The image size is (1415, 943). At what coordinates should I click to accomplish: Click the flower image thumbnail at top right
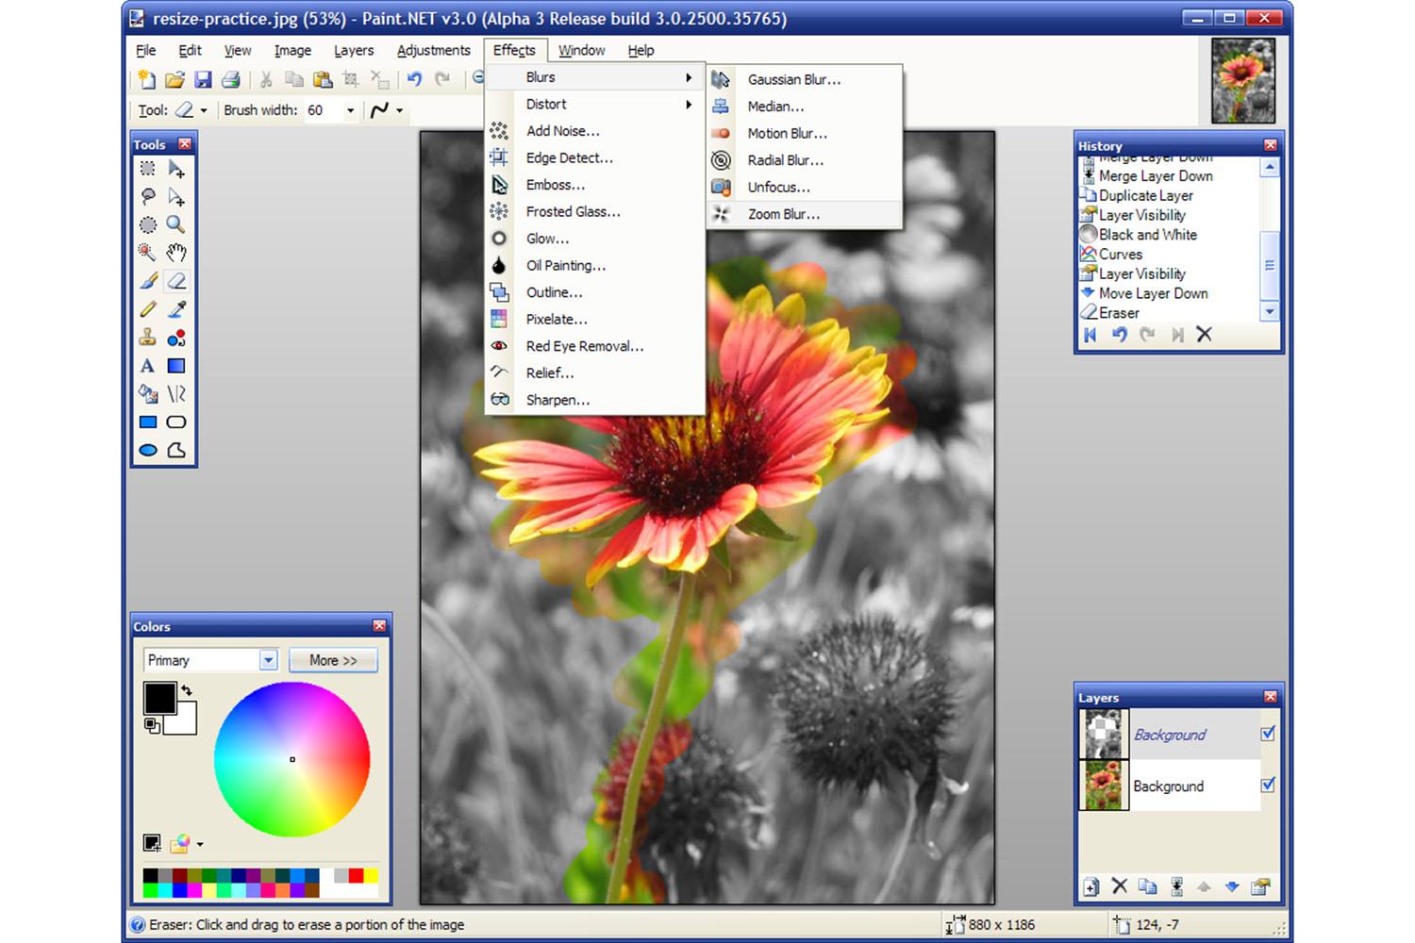(1242, 81)
